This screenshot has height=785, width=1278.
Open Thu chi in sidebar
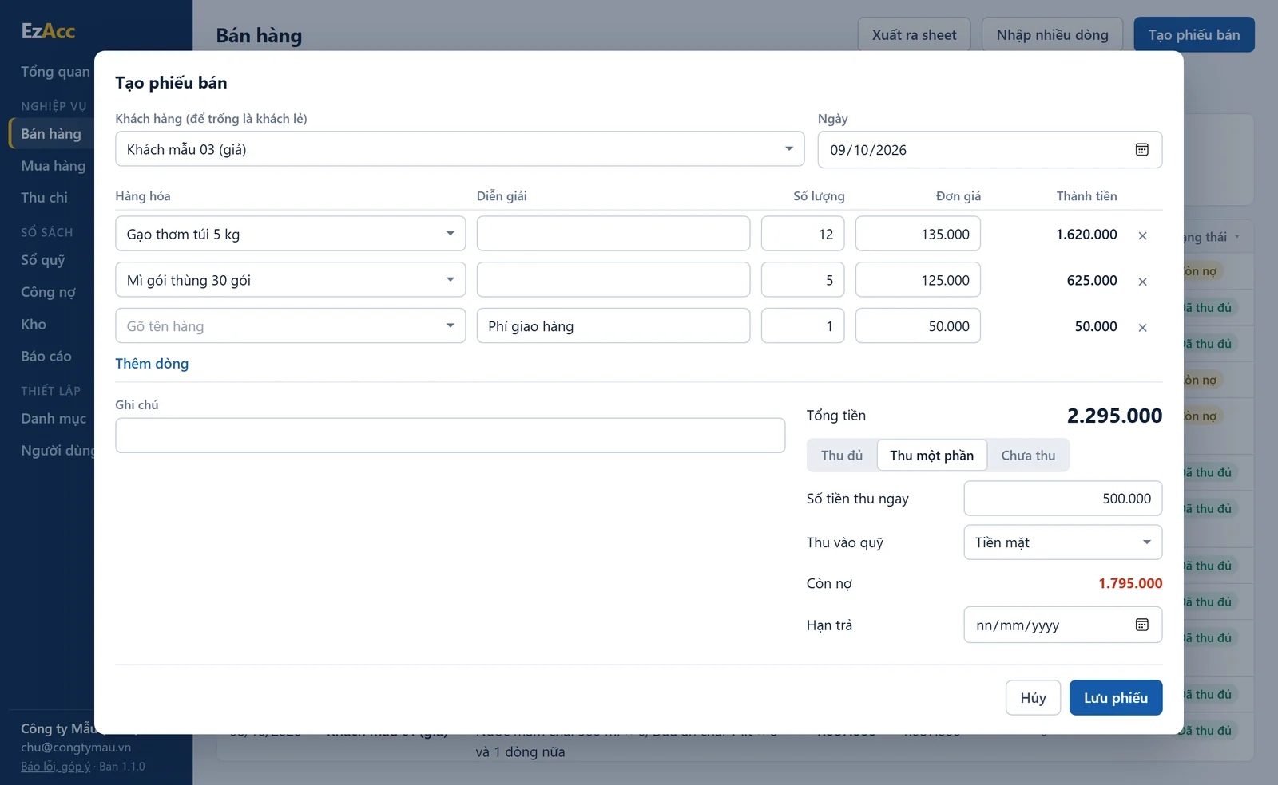[x=44, y=198]
